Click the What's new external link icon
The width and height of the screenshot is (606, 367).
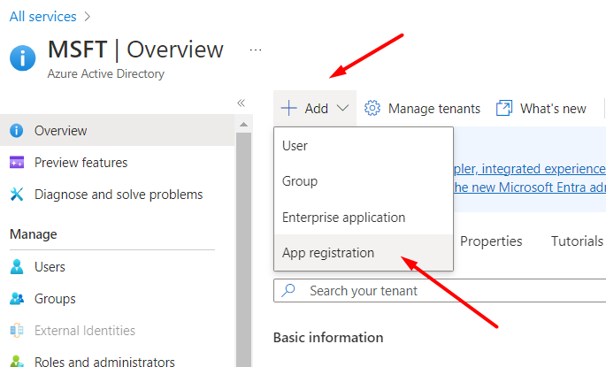pyautogui.click(x=504, y=108)
